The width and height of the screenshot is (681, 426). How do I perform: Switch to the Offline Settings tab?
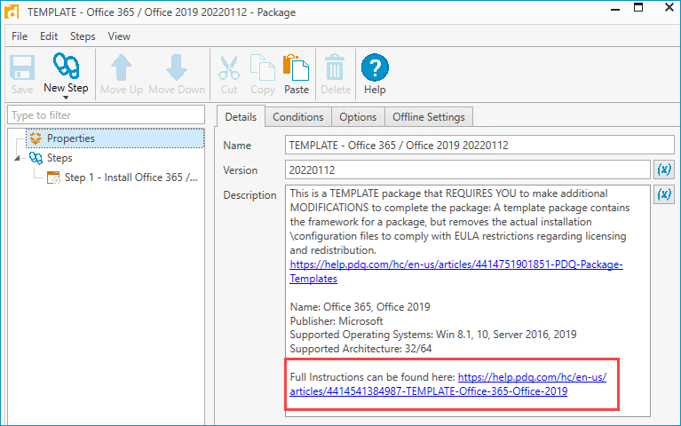click(x=429, y=117)
